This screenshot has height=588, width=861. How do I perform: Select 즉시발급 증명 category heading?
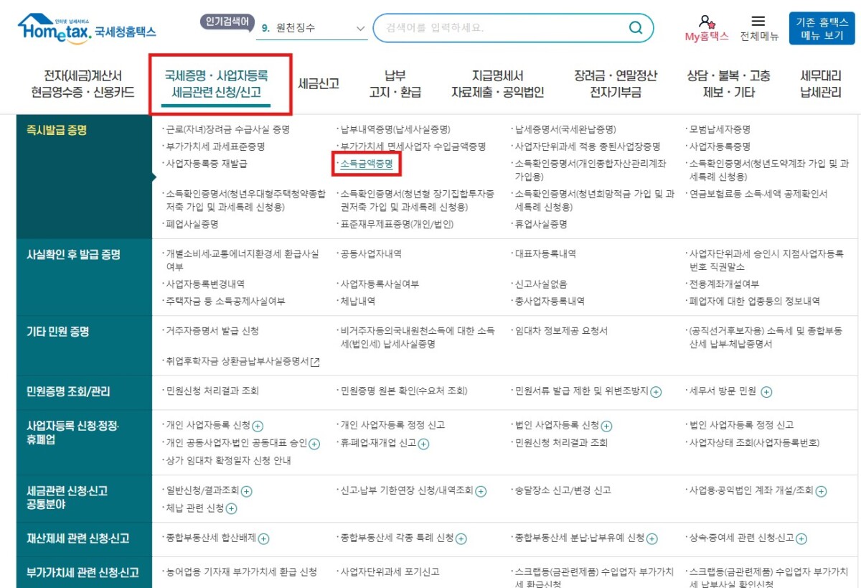coord(57,131)
